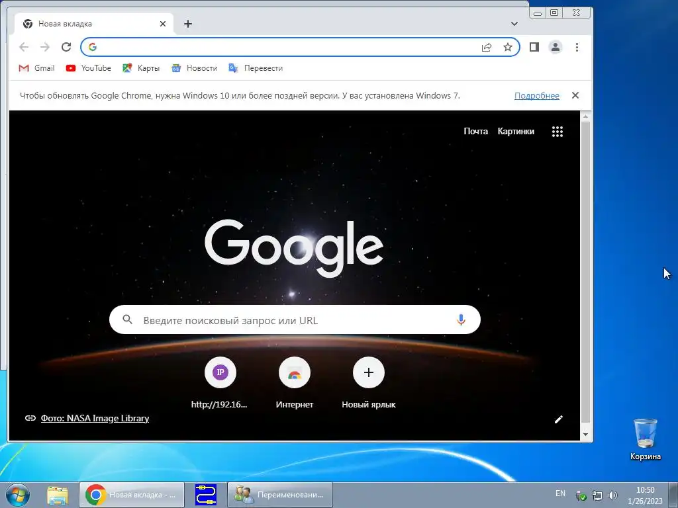Screen dimensions: 678x508
Task: Select the Корзина desktop icon
Action: 645,439
